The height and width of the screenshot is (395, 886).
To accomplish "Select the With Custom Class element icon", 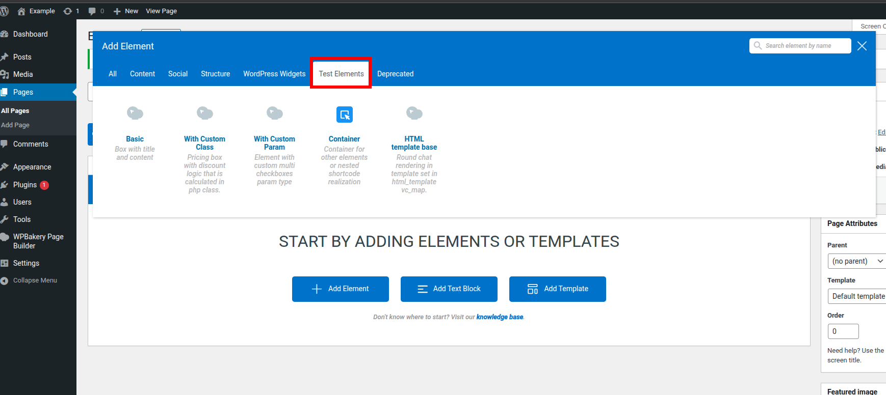I will pos(204,113).
